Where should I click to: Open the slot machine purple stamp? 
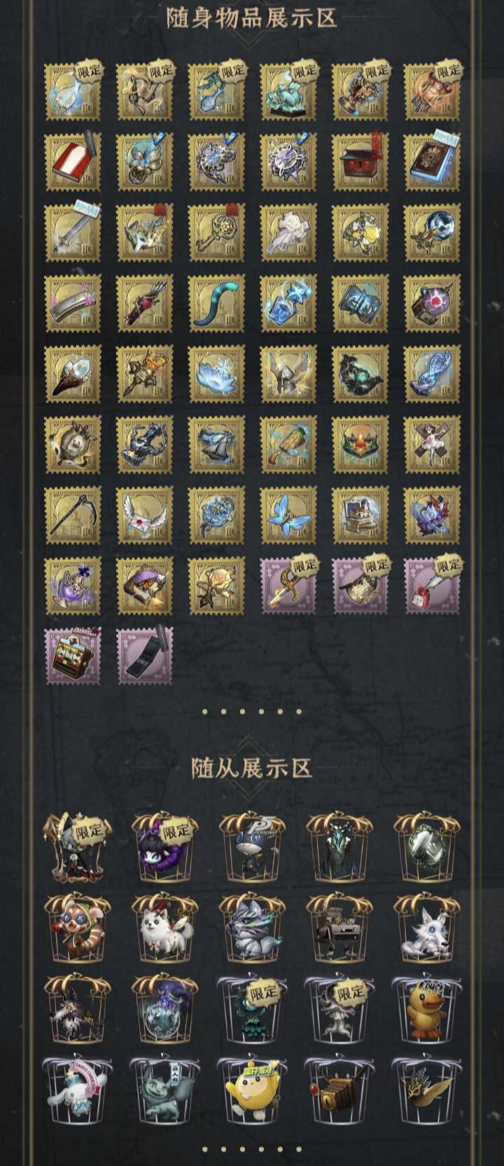[73, 656]
